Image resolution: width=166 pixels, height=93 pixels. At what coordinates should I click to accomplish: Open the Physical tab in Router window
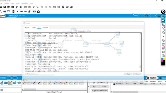pyautogui.click(x=27, y=28)
